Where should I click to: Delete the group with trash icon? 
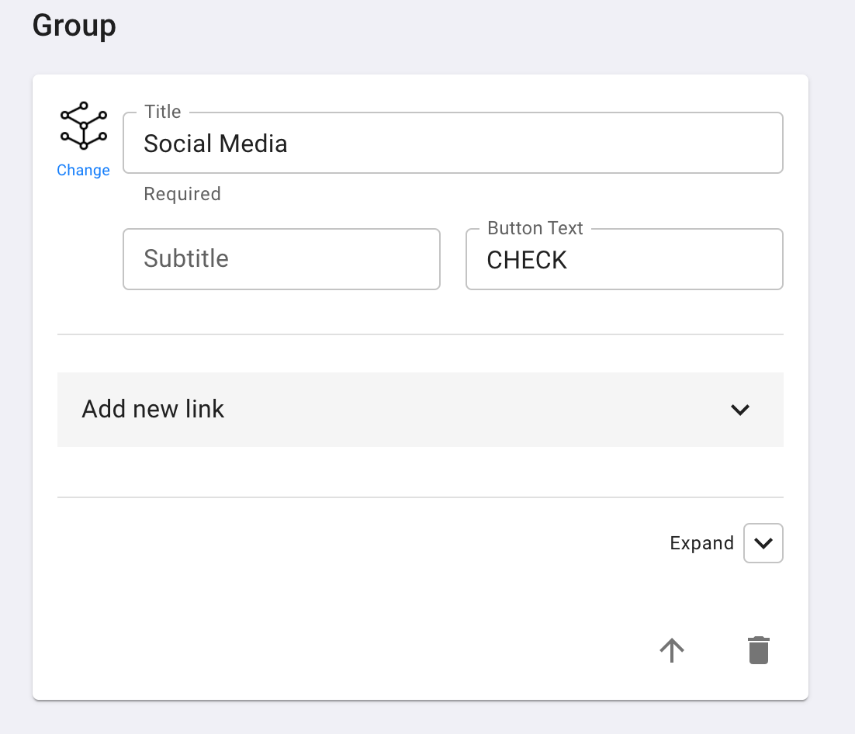759,650
